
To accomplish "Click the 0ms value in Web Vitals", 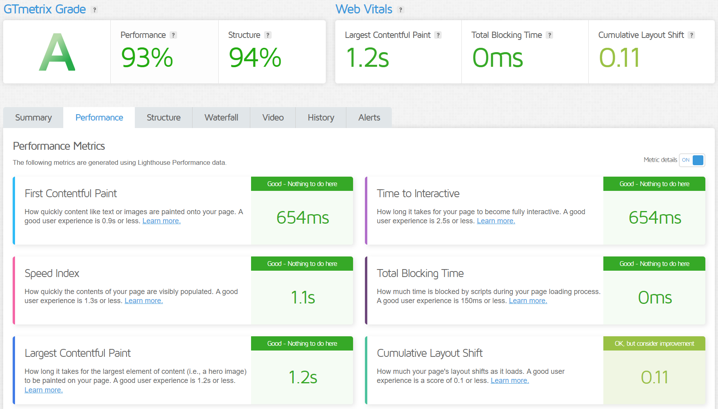I will (x=498, y=58).
